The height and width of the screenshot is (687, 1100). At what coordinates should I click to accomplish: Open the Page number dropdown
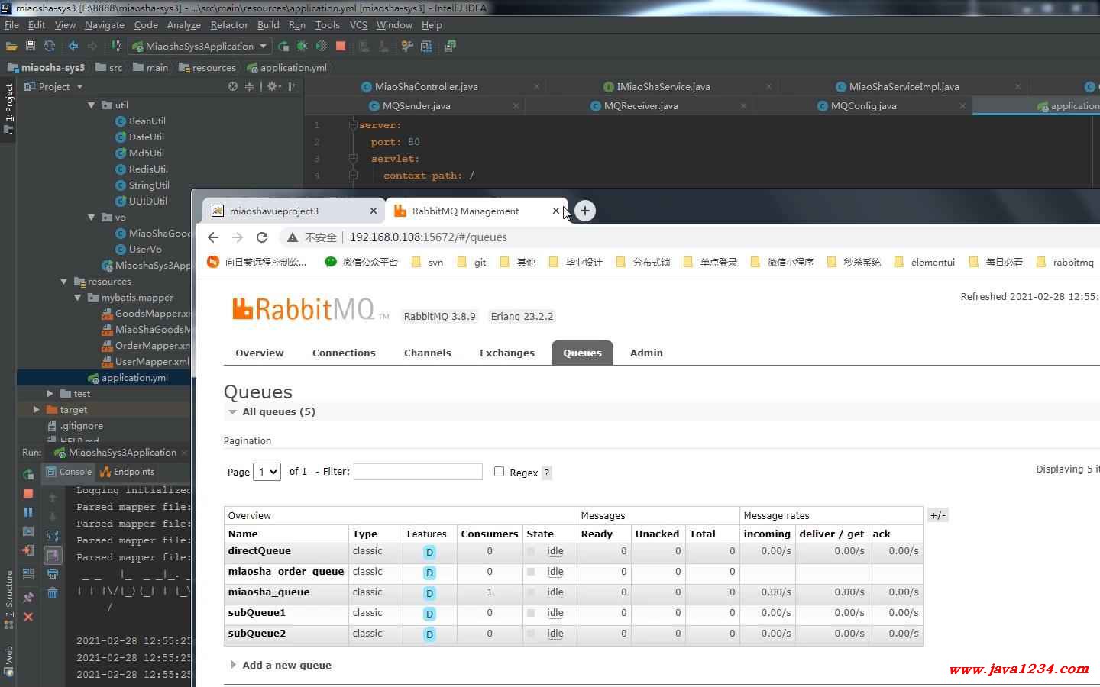(267, 472)
